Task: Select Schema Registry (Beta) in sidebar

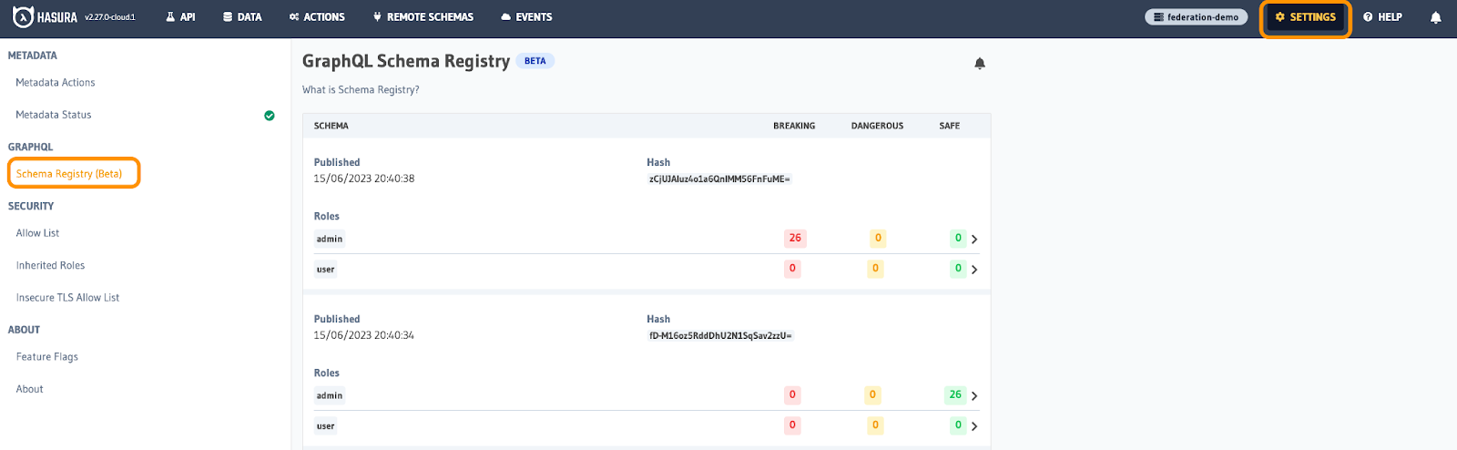Action: coord(69,174)
